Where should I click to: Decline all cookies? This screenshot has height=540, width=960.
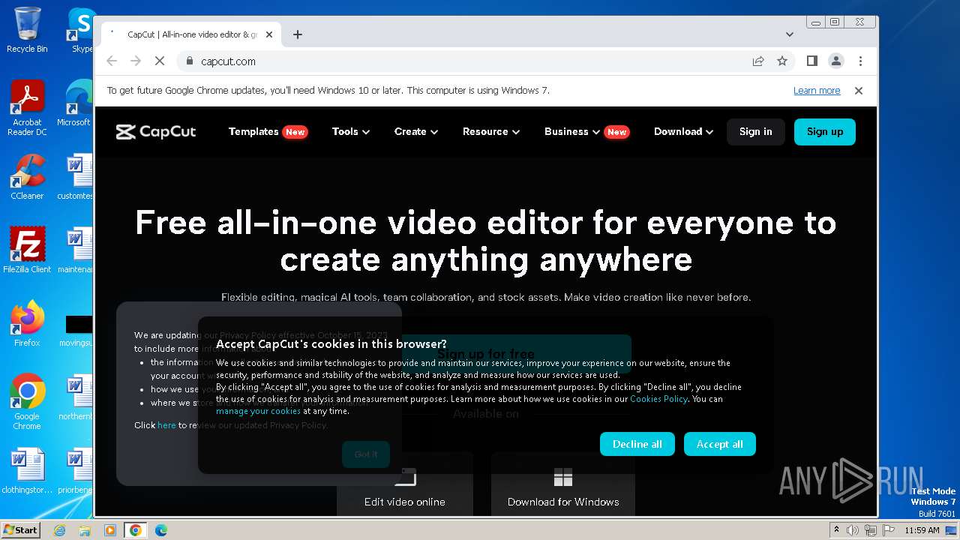[x=637, y=444]
